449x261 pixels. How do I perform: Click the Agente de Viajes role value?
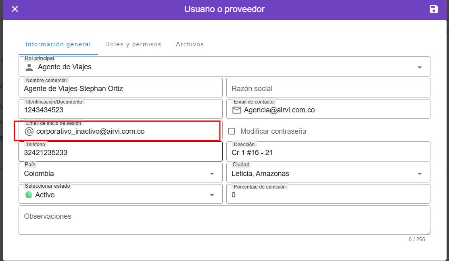[x=65, y=67]
